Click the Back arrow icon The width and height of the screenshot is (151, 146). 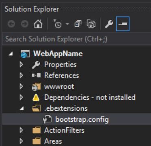[11, 24]
